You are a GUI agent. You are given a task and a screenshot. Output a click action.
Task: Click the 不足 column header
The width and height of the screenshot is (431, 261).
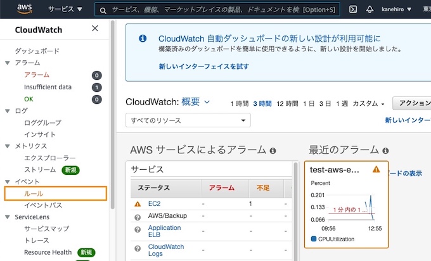point(266,188)
